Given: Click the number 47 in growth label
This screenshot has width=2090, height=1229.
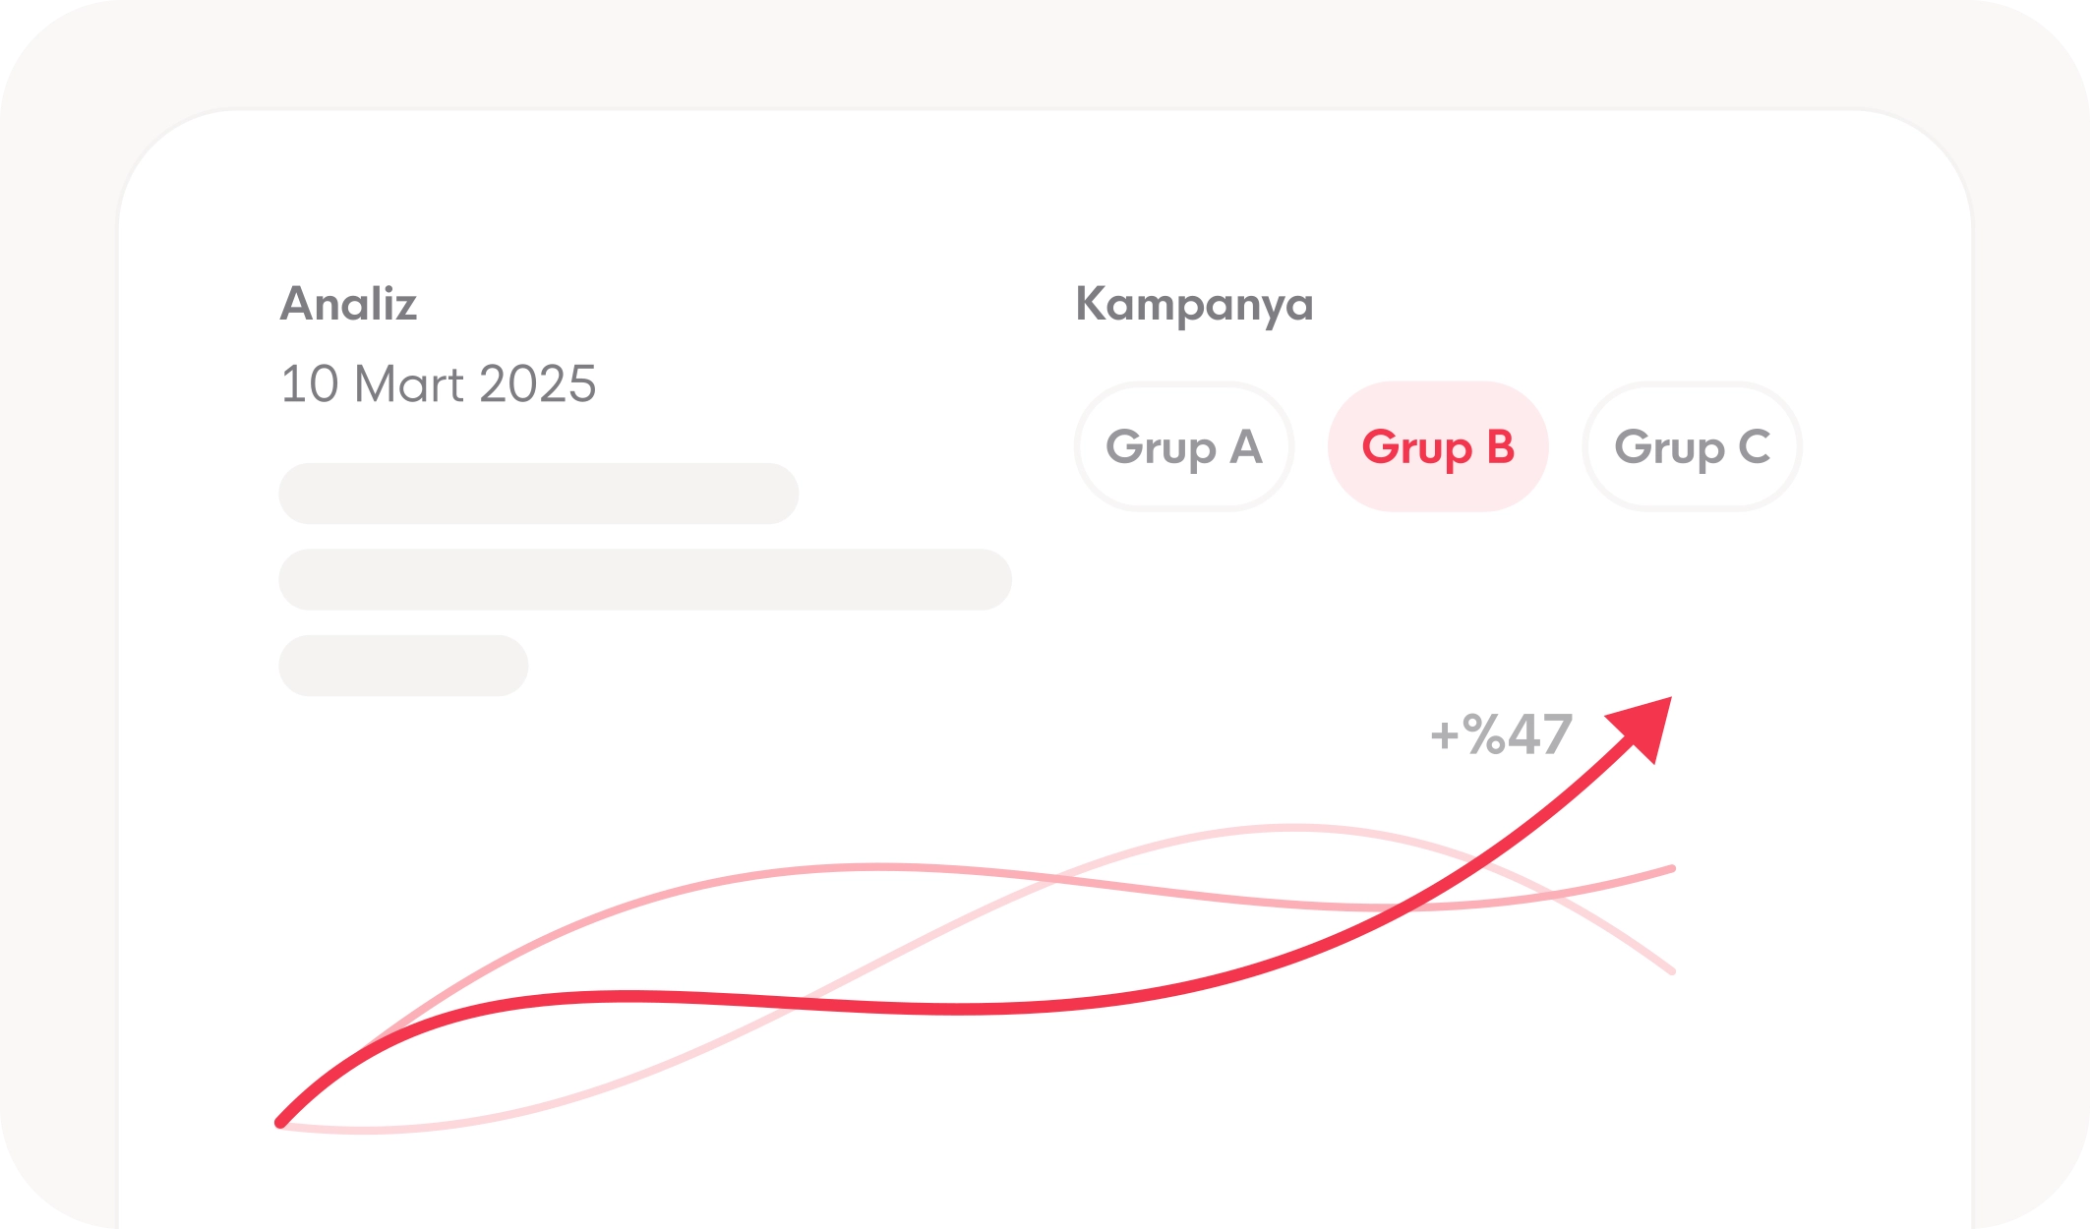Looking at the screenshot, I should (x=1539, y=734).
